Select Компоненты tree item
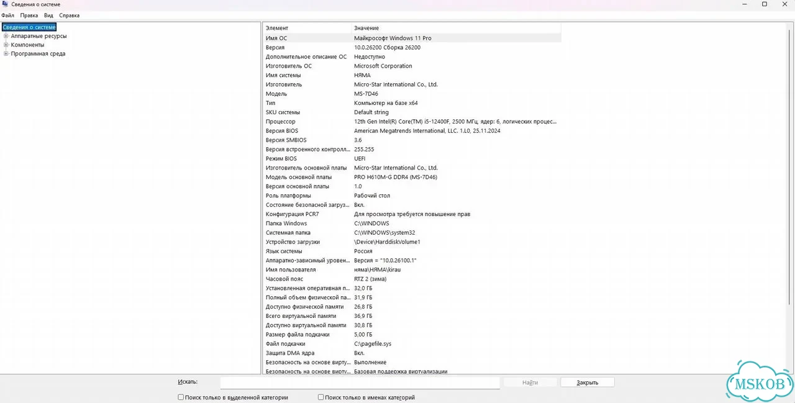This screenshot has width=795, height=403. (x=27, y=45)
